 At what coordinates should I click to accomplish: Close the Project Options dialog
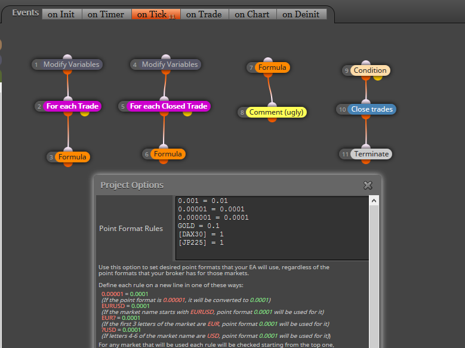click(x=368, y=186)
